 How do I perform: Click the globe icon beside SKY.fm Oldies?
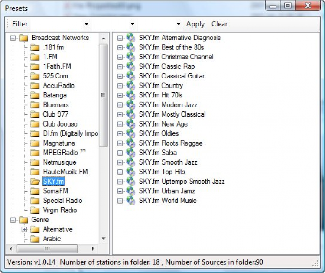click(131, 133)
